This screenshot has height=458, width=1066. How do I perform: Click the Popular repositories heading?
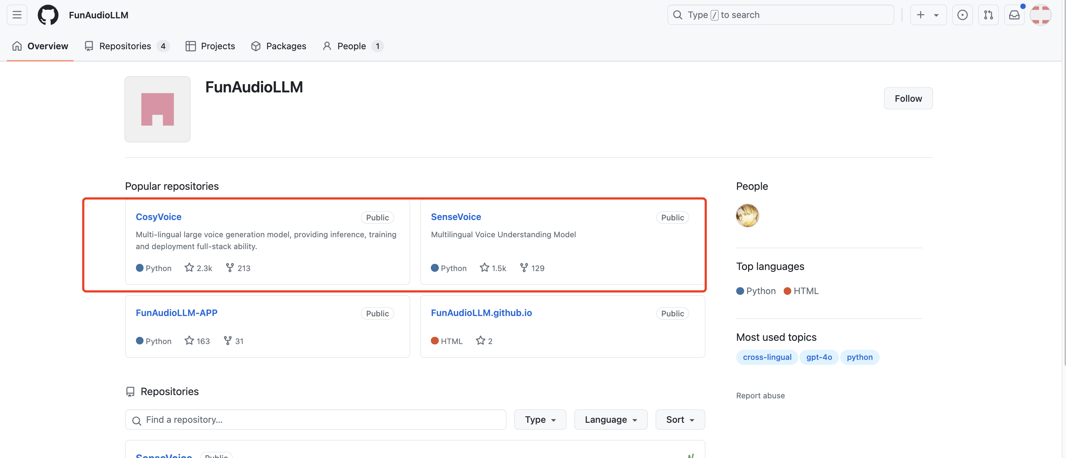point(172,186)
